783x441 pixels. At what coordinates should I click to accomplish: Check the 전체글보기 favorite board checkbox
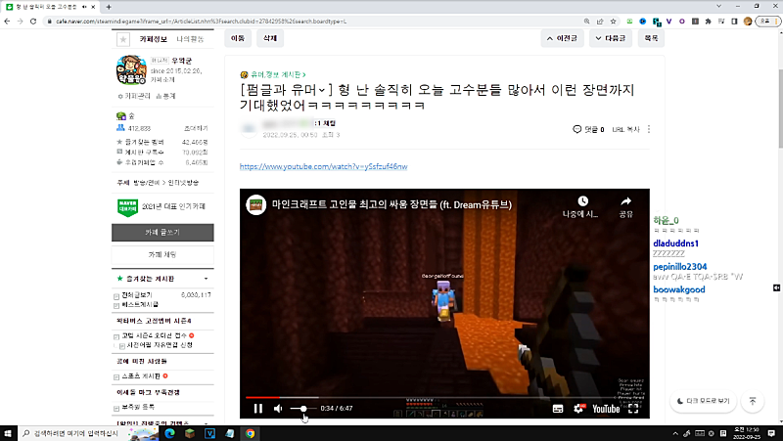coord(117,294)
